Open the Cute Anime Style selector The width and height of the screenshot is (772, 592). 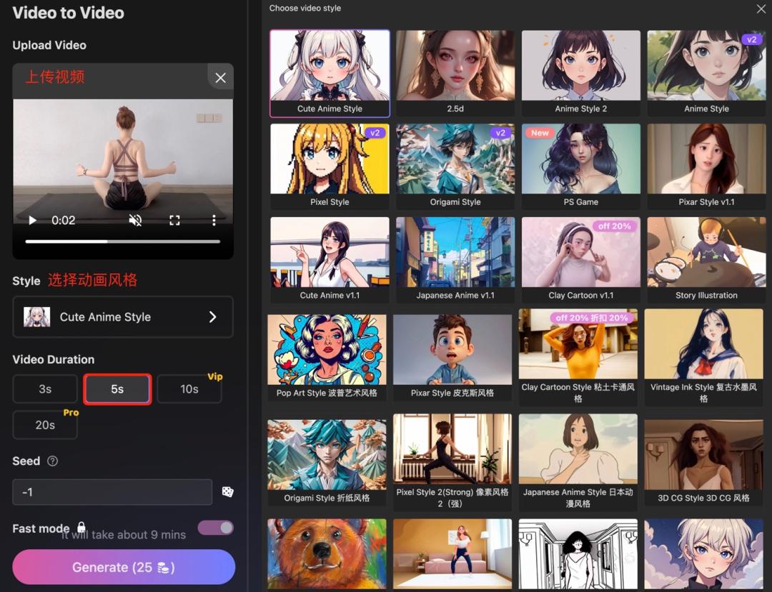tap(123, 317)
